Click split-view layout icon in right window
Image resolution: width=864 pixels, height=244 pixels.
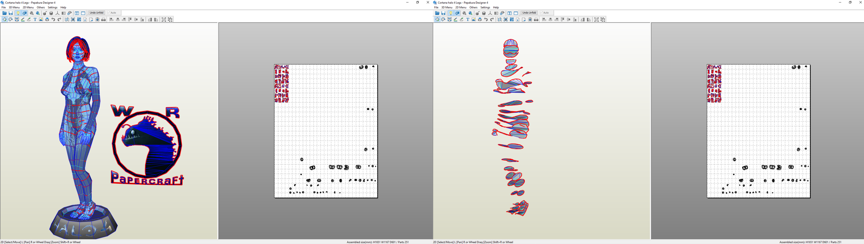[x=510, y=13]
